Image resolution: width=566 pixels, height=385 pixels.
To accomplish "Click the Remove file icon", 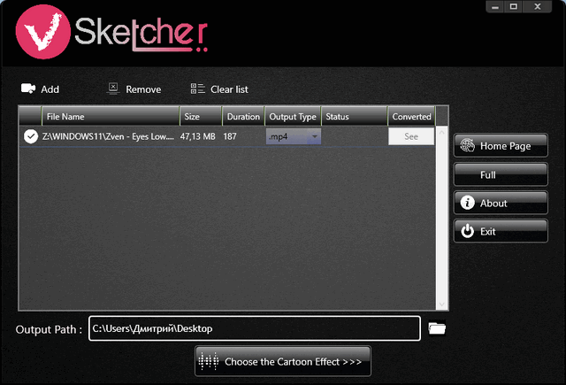I will (113, 89).
